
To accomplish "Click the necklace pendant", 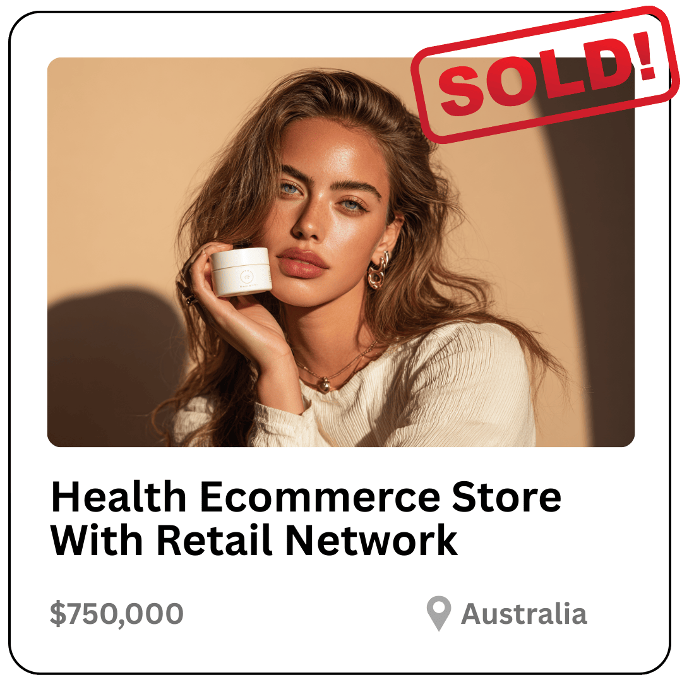I will click(325, 385).
